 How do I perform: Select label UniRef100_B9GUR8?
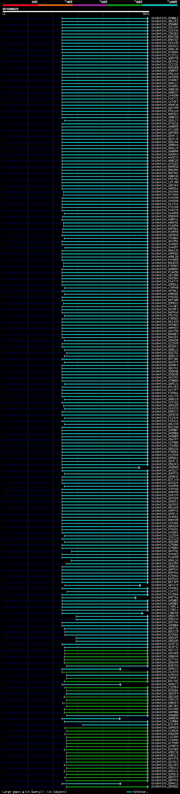tap(165, 68)
